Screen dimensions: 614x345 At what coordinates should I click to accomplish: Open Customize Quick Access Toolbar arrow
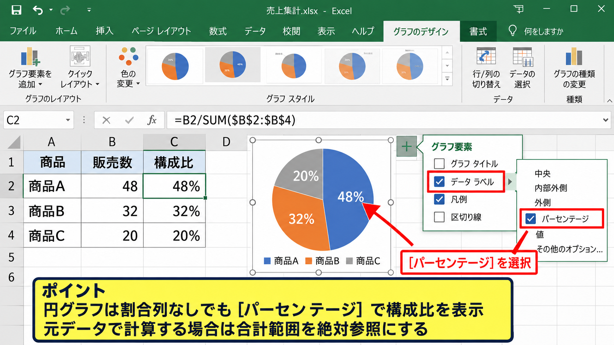click(x=89, y=10)
